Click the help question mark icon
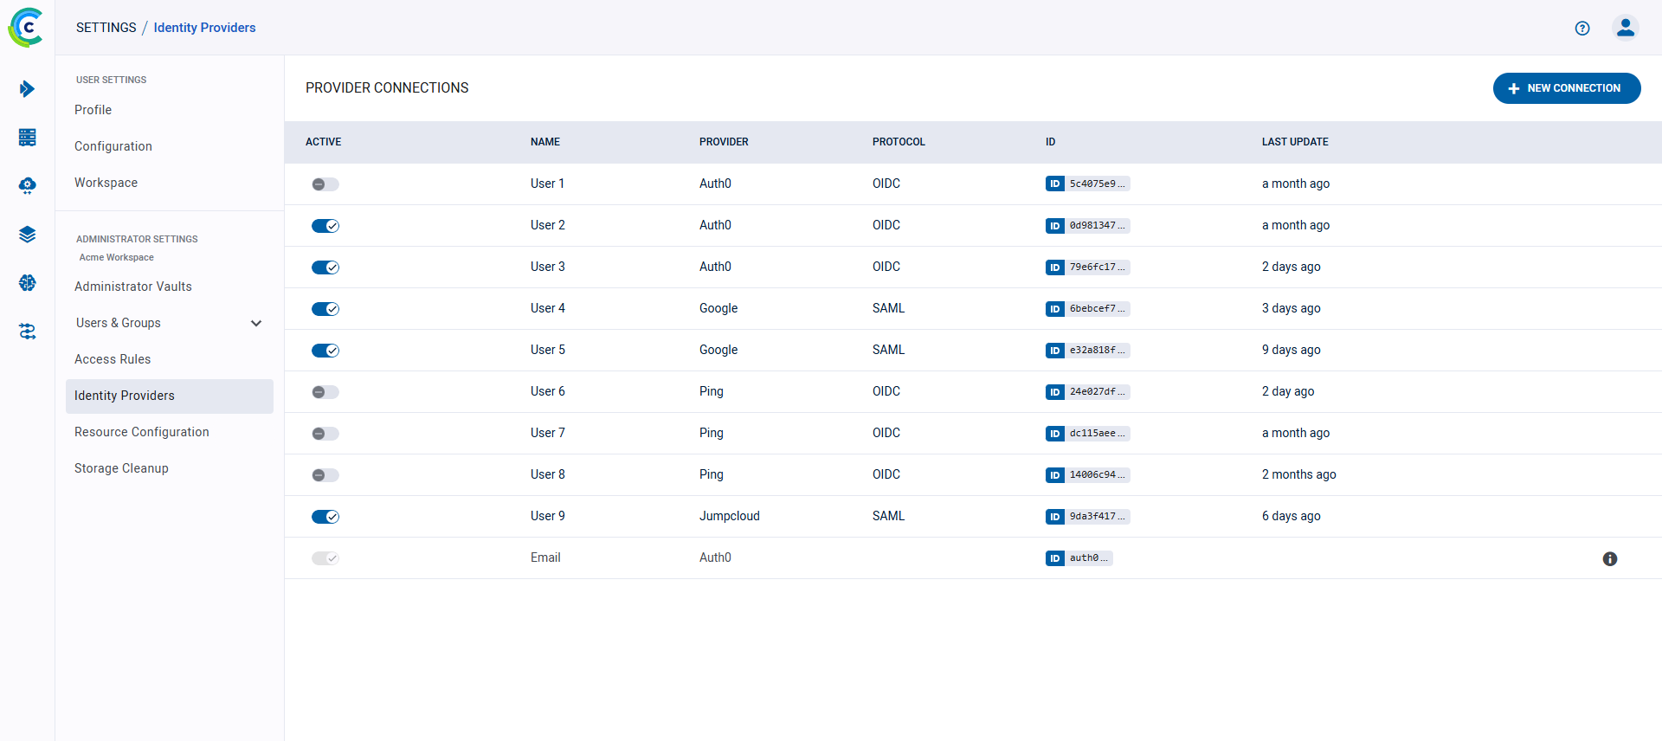 [x=1582, y=28]
